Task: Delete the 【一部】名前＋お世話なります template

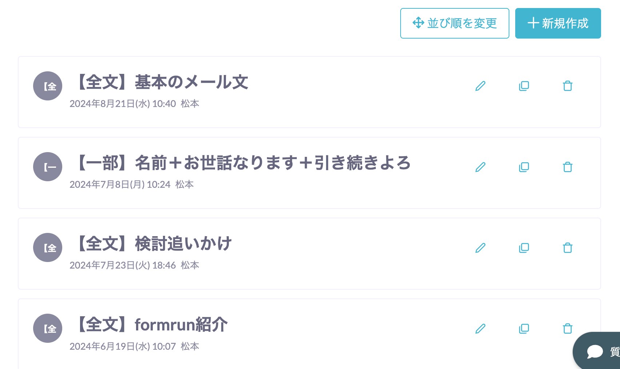Action: tap(568, 167)
